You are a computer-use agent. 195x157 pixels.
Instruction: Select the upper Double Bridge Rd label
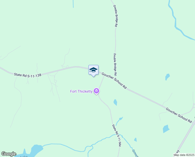click(115, 16)
